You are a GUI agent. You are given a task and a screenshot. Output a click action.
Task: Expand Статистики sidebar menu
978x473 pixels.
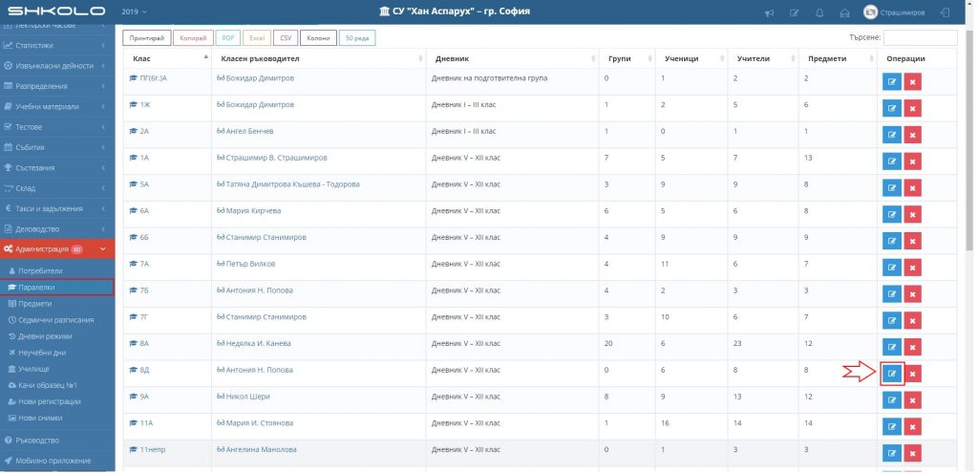pos(57,46)
